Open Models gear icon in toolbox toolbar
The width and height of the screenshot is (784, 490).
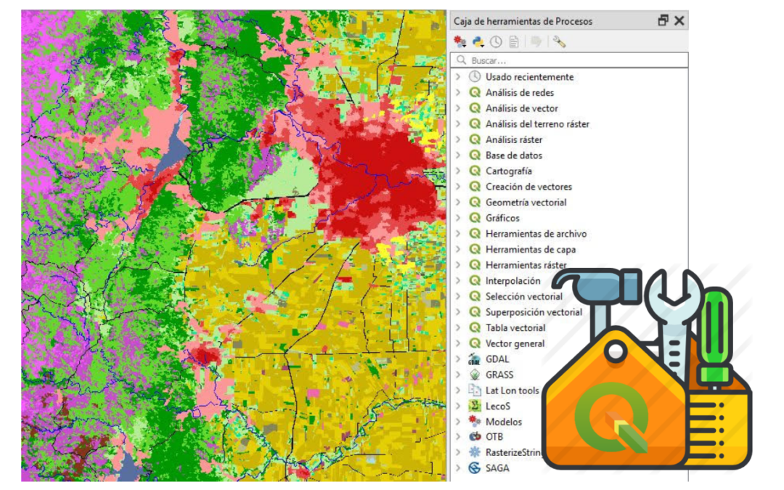click(x=460, y=41)
